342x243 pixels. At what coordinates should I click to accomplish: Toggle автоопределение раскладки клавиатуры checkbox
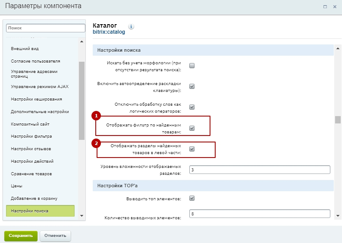192,86
